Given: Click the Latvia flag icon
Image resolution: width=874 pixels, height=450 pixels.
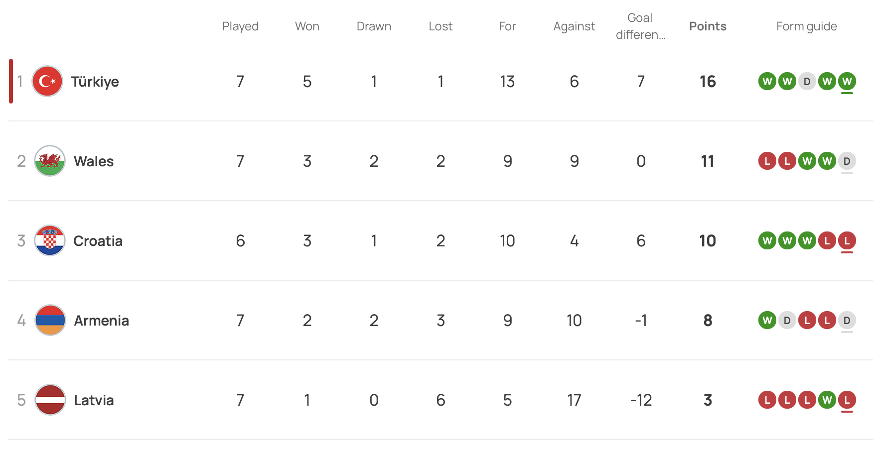Looking at the screenshot, I should pos(50,400).
